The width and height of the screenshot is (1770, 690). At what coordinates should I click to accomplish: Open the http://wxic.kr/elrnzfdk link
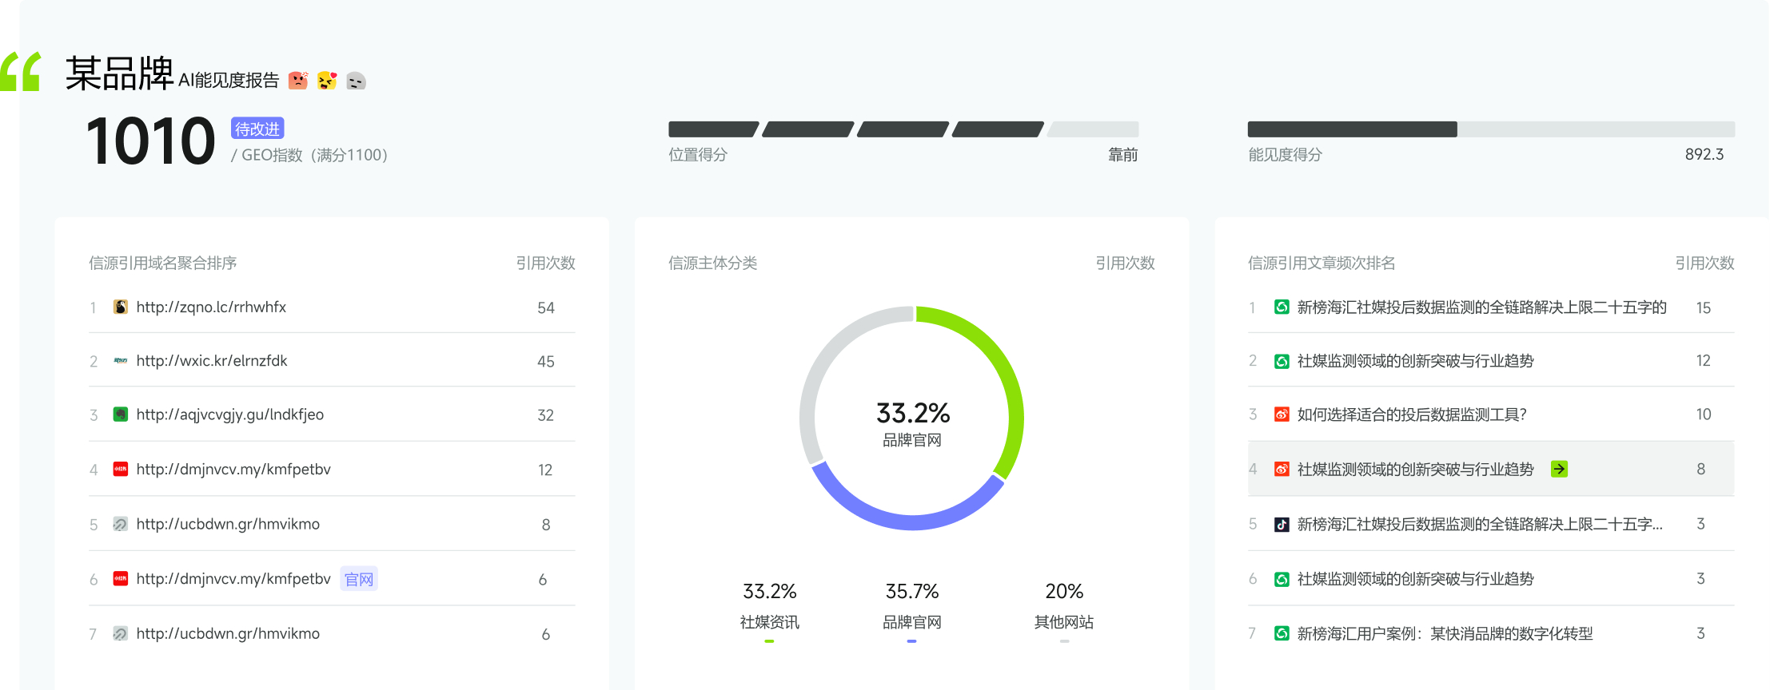pyautogui.click(x=212, y=361)
